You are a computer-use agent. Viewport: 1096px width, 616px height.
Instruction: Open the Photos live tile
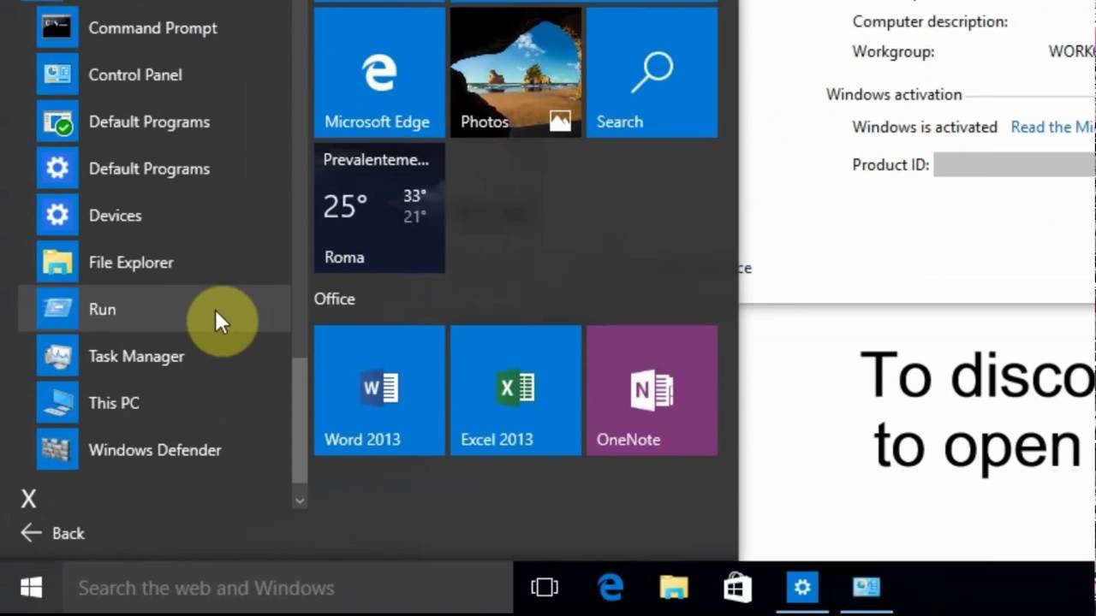(515, 73)
